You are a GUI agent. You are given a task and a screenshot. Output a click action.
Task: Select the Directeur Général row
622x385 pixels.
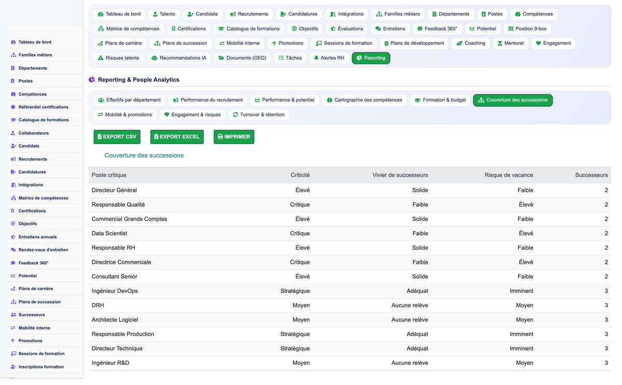tap(349, 190)
